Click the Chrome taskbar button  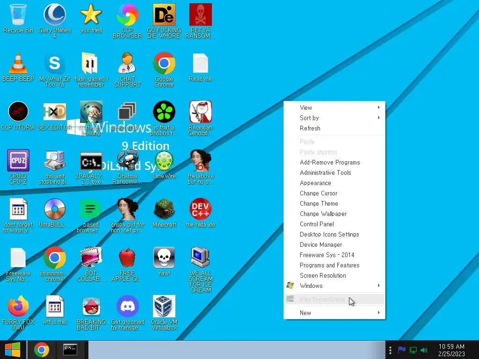[x=42, y=350]
